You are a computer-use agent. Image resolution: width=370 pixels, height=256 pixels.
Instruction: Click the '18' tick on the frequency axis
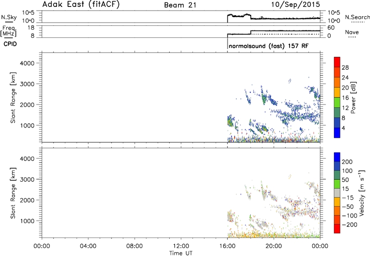point(31,28)
